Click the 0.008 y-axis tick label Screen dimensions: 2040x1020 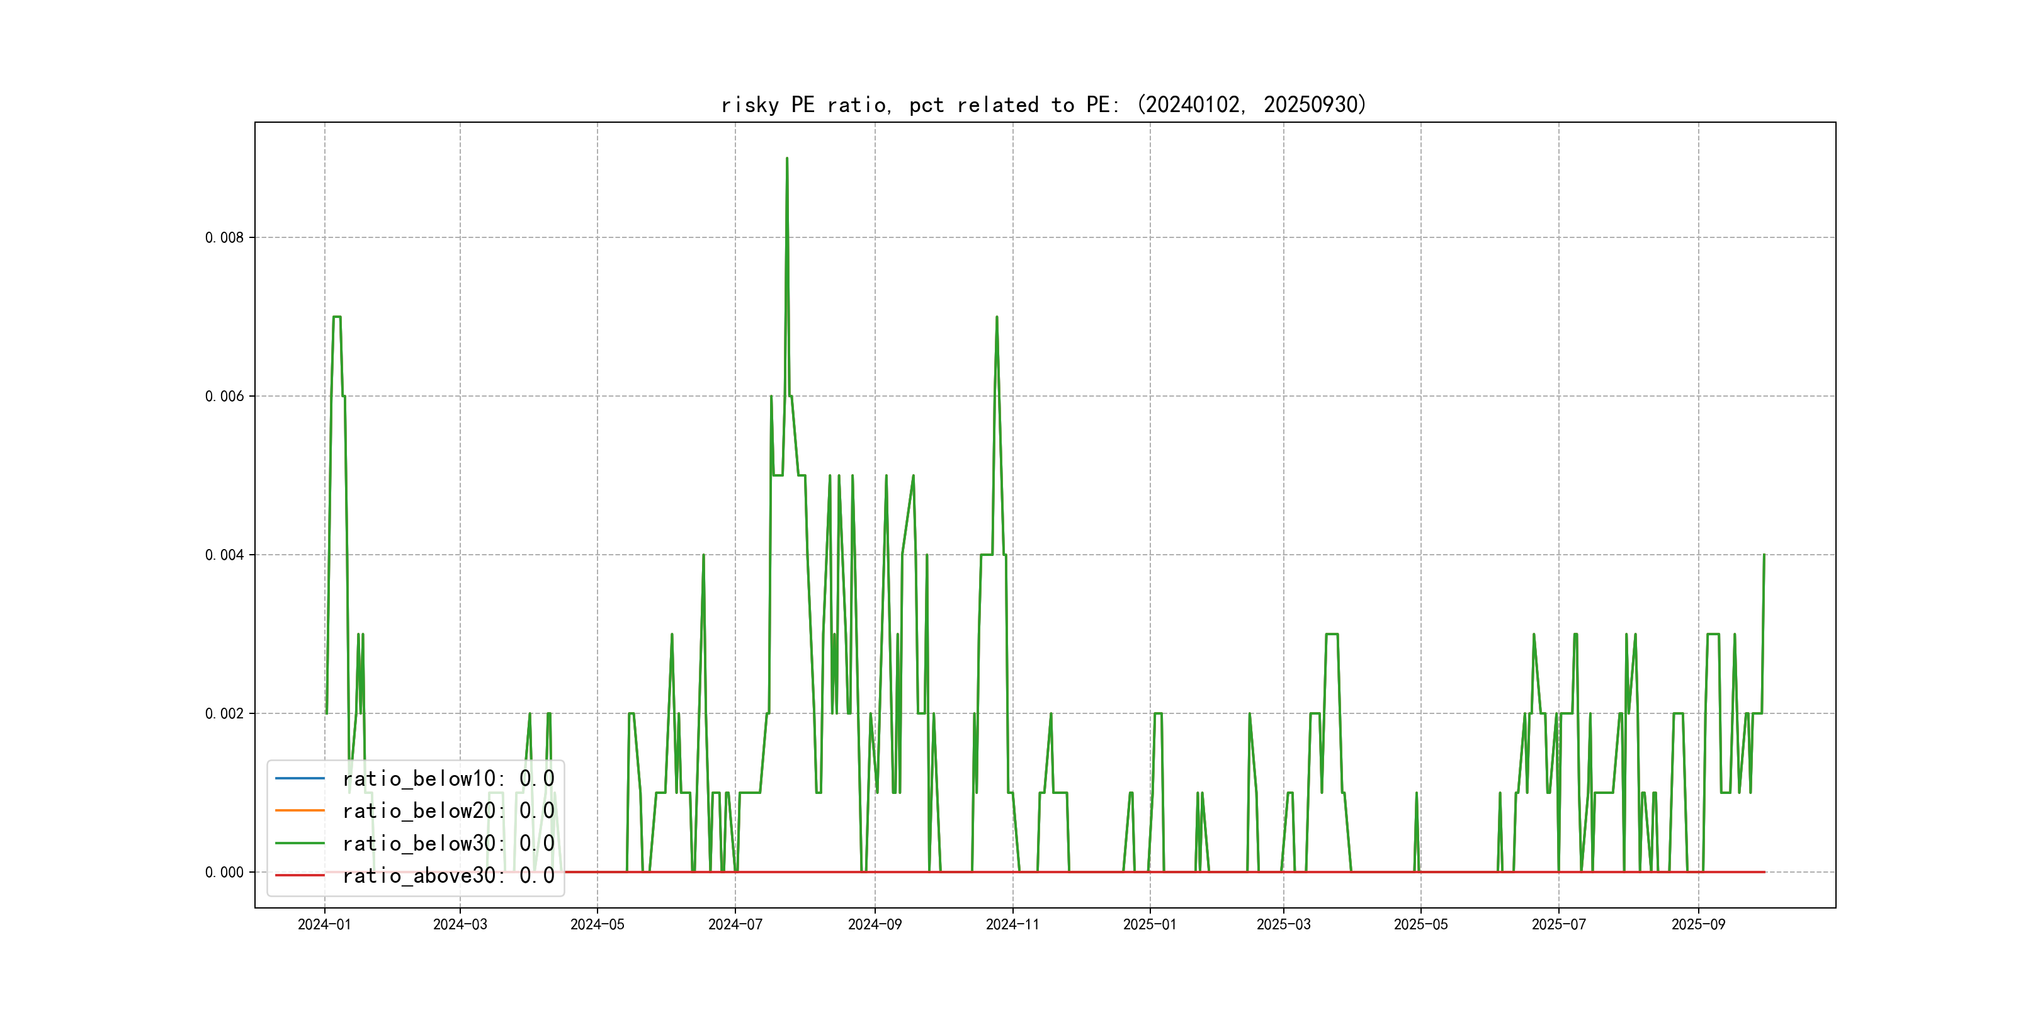224,237
